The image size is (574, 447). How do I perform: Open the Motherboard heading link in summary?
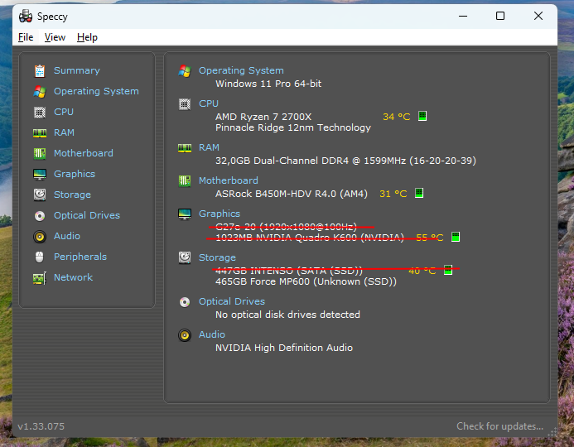[x=229, y=180]
